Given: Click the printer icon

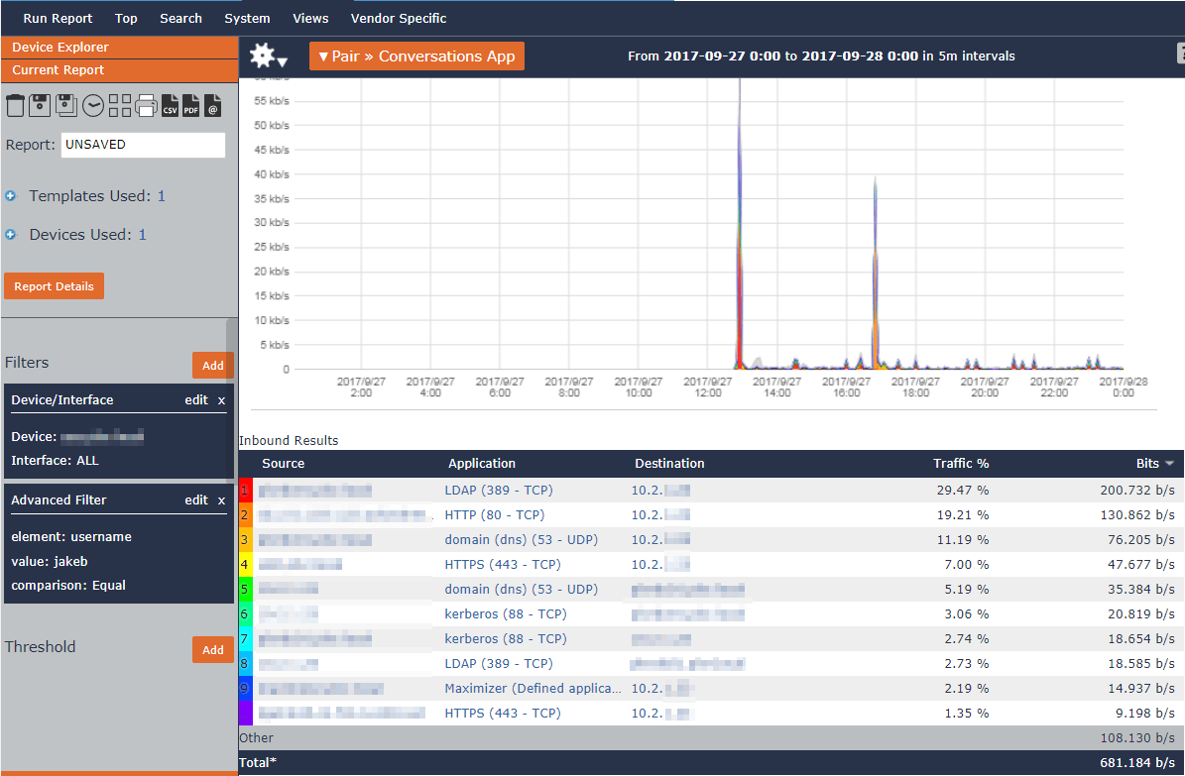Looking at the screenshot, I should [x=146, y=106].
